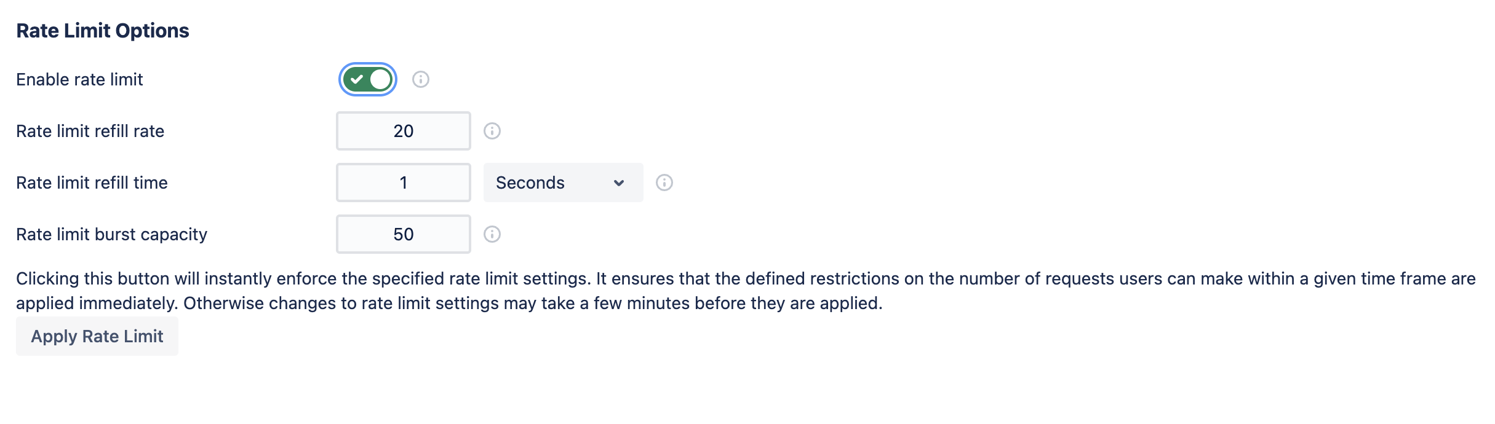
Task: Click the checkmark inside the green toggle
Action: click(x=356, y=79)
